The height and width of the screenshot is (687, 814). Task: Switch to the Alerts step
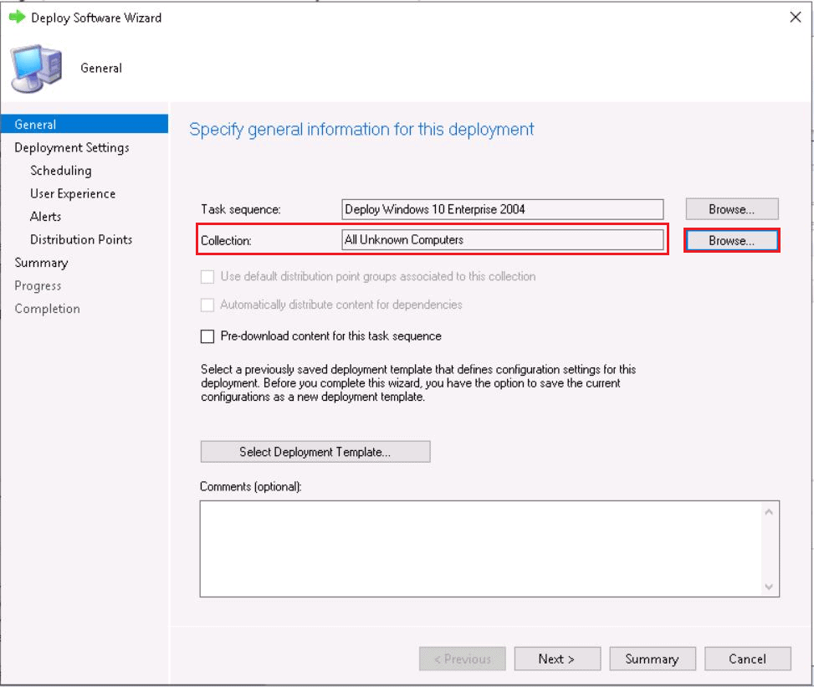point(45,217)
